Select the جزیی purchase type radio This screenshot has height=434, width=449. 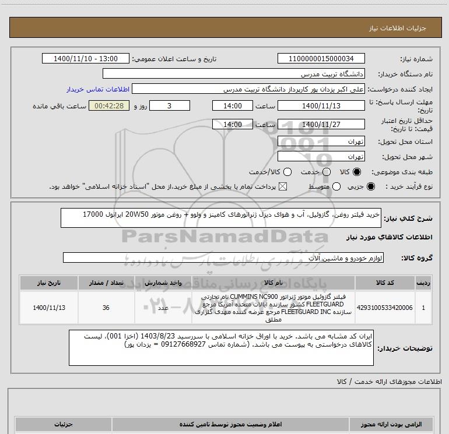pos(370,186)
